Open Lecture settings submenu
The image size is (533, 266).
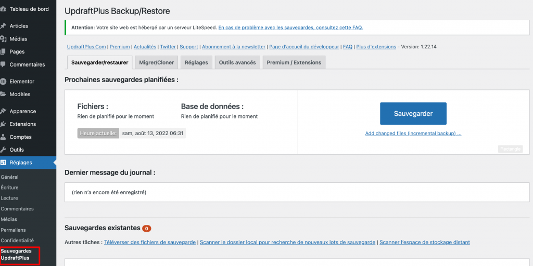coord(9,198)
